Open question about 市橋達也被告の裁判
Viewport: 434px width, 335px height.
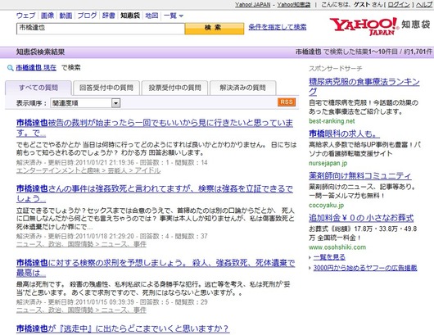click(x=155, y=128)
